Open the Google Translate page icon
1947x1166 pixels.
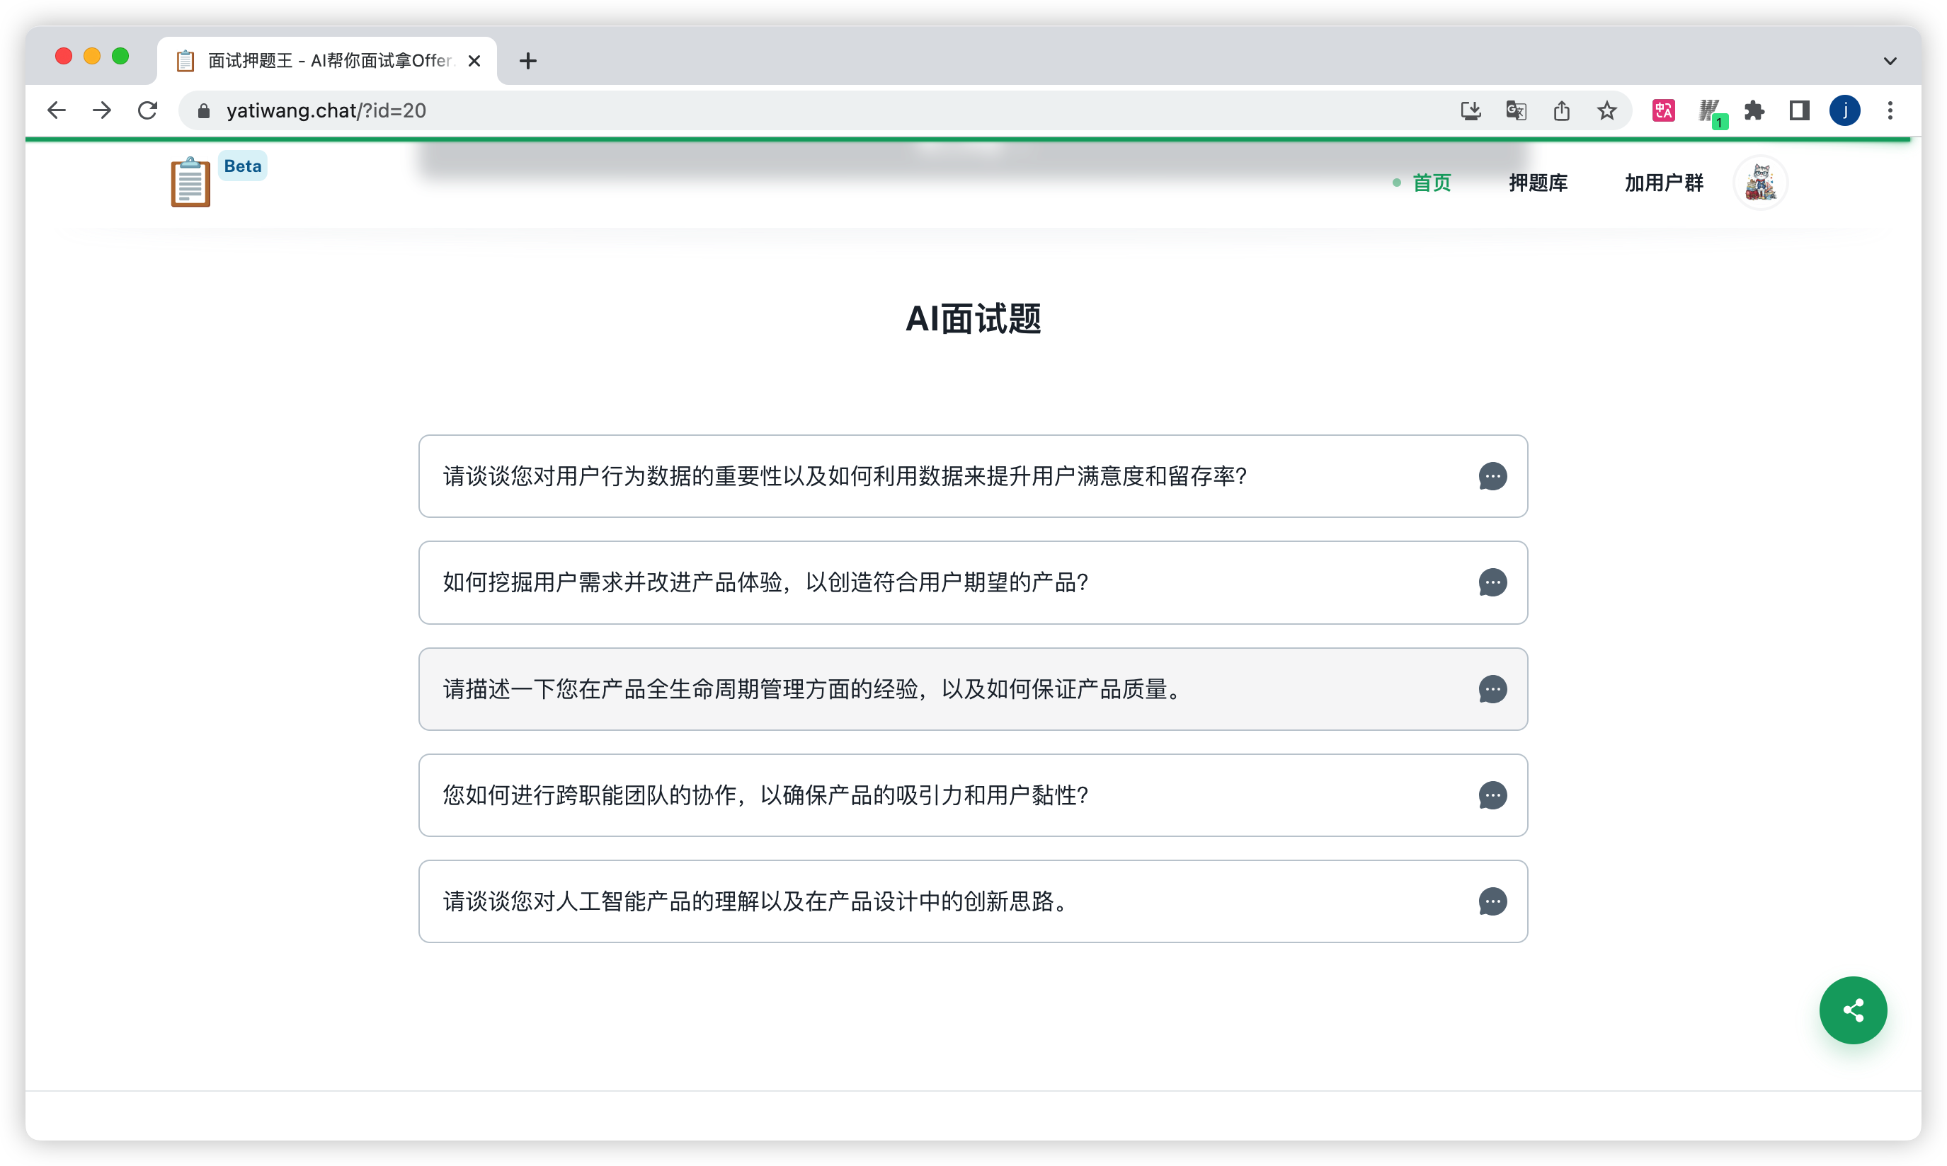click(x=1515, y=111)
